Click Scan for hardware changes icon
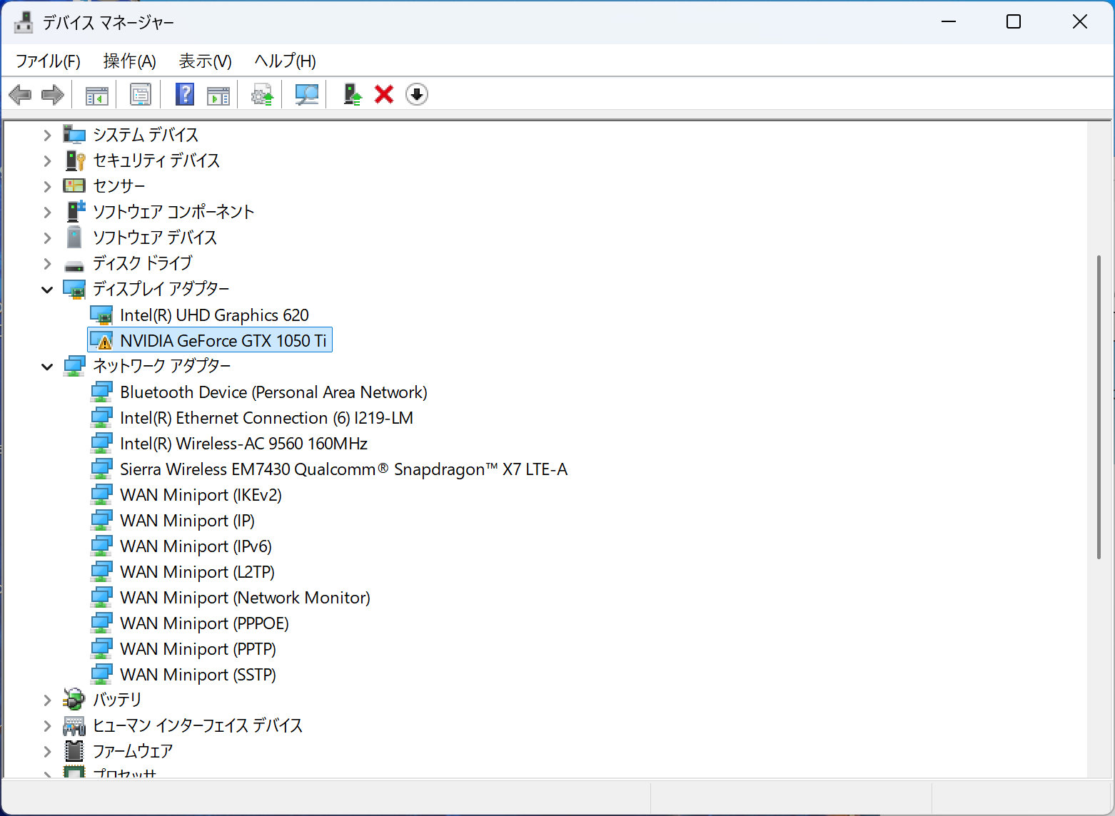This screenshot has width=1115, height=816. coord(307,94)
